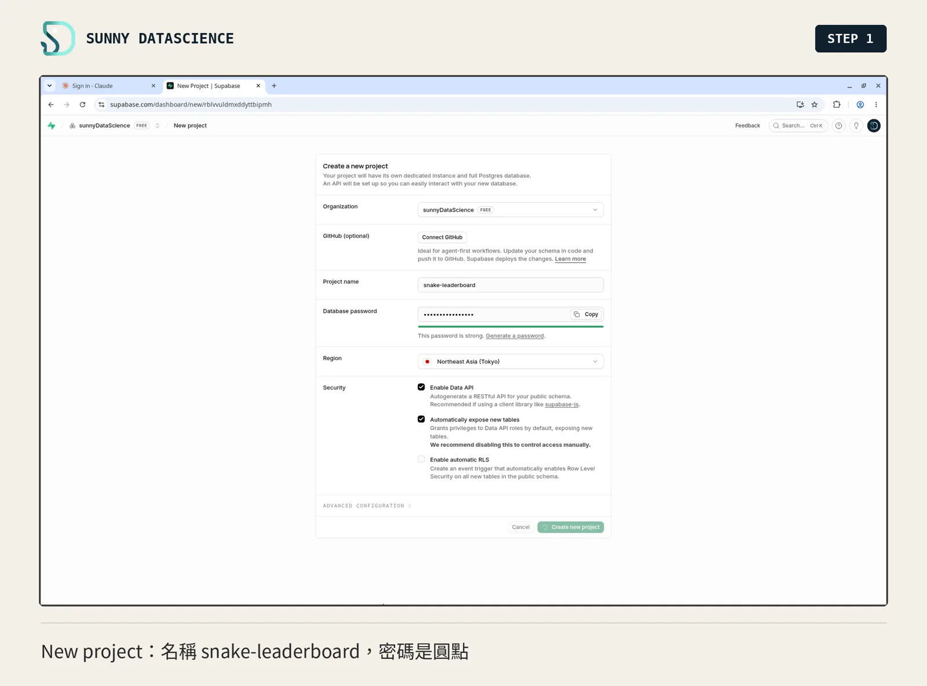Click the Search box in header
927x686 pixels.
[x=798, y=126]
